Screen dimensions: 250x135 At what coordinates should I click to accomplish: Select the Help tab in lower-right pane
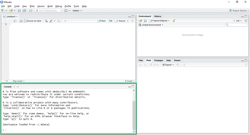click(168, 60)
